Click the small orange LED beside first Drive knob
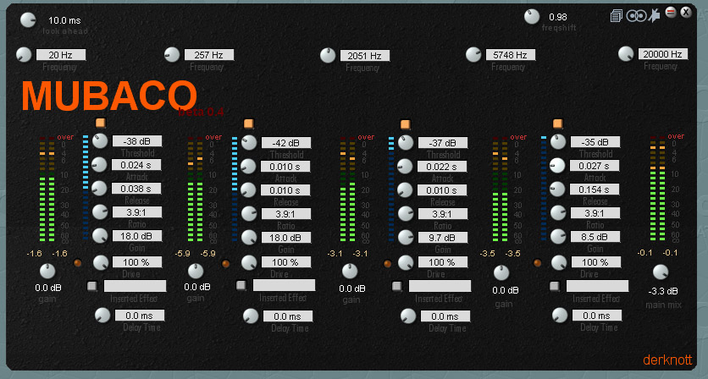Image resolution: width=708 pixels, height=379 pixels. coord(76,263)
